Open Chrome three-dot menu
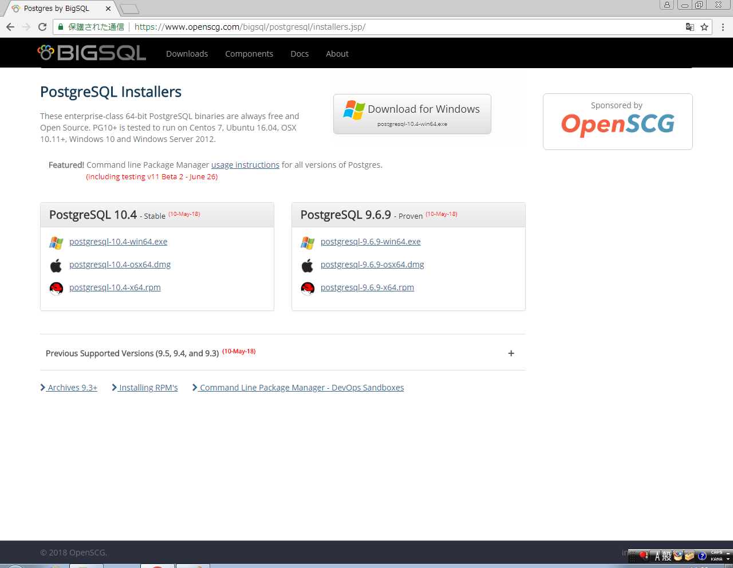The height and width of the screenshot is (568, 733). click(723, 27)
